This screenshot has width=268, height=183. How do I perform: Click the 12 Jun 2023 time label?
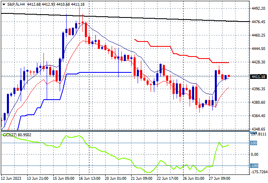pyautogui.click(x=11, y=179)
